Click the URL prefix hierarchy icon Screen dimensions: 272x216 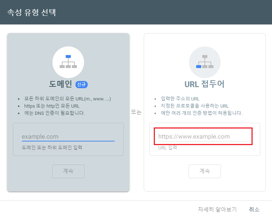[205, 62]
